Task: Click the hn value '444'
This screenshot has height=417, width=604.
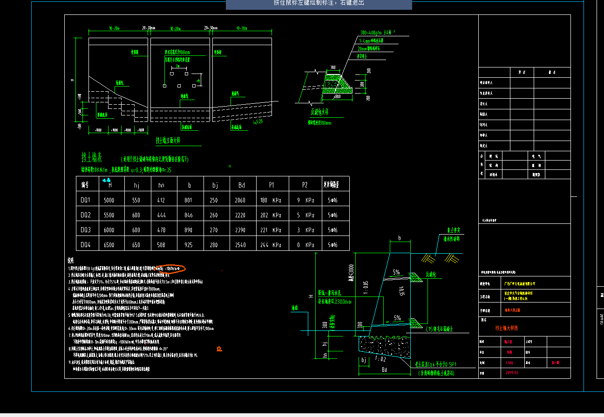Action: pyautogui.click(x=162, y=215)
